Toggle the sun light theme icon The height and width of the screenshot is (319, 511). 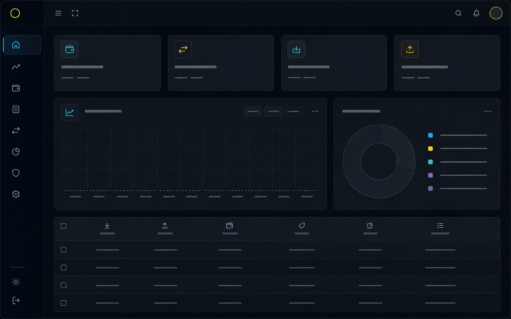16,282
